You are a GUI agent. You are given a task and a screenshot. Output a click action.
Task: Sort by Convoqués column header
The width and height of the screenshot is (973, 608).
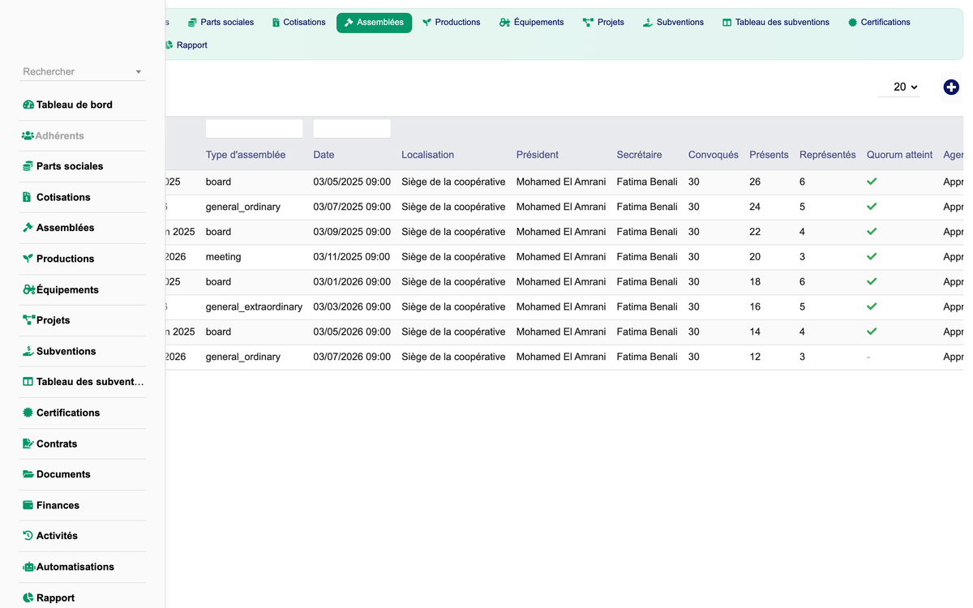[x=714, y=155]
